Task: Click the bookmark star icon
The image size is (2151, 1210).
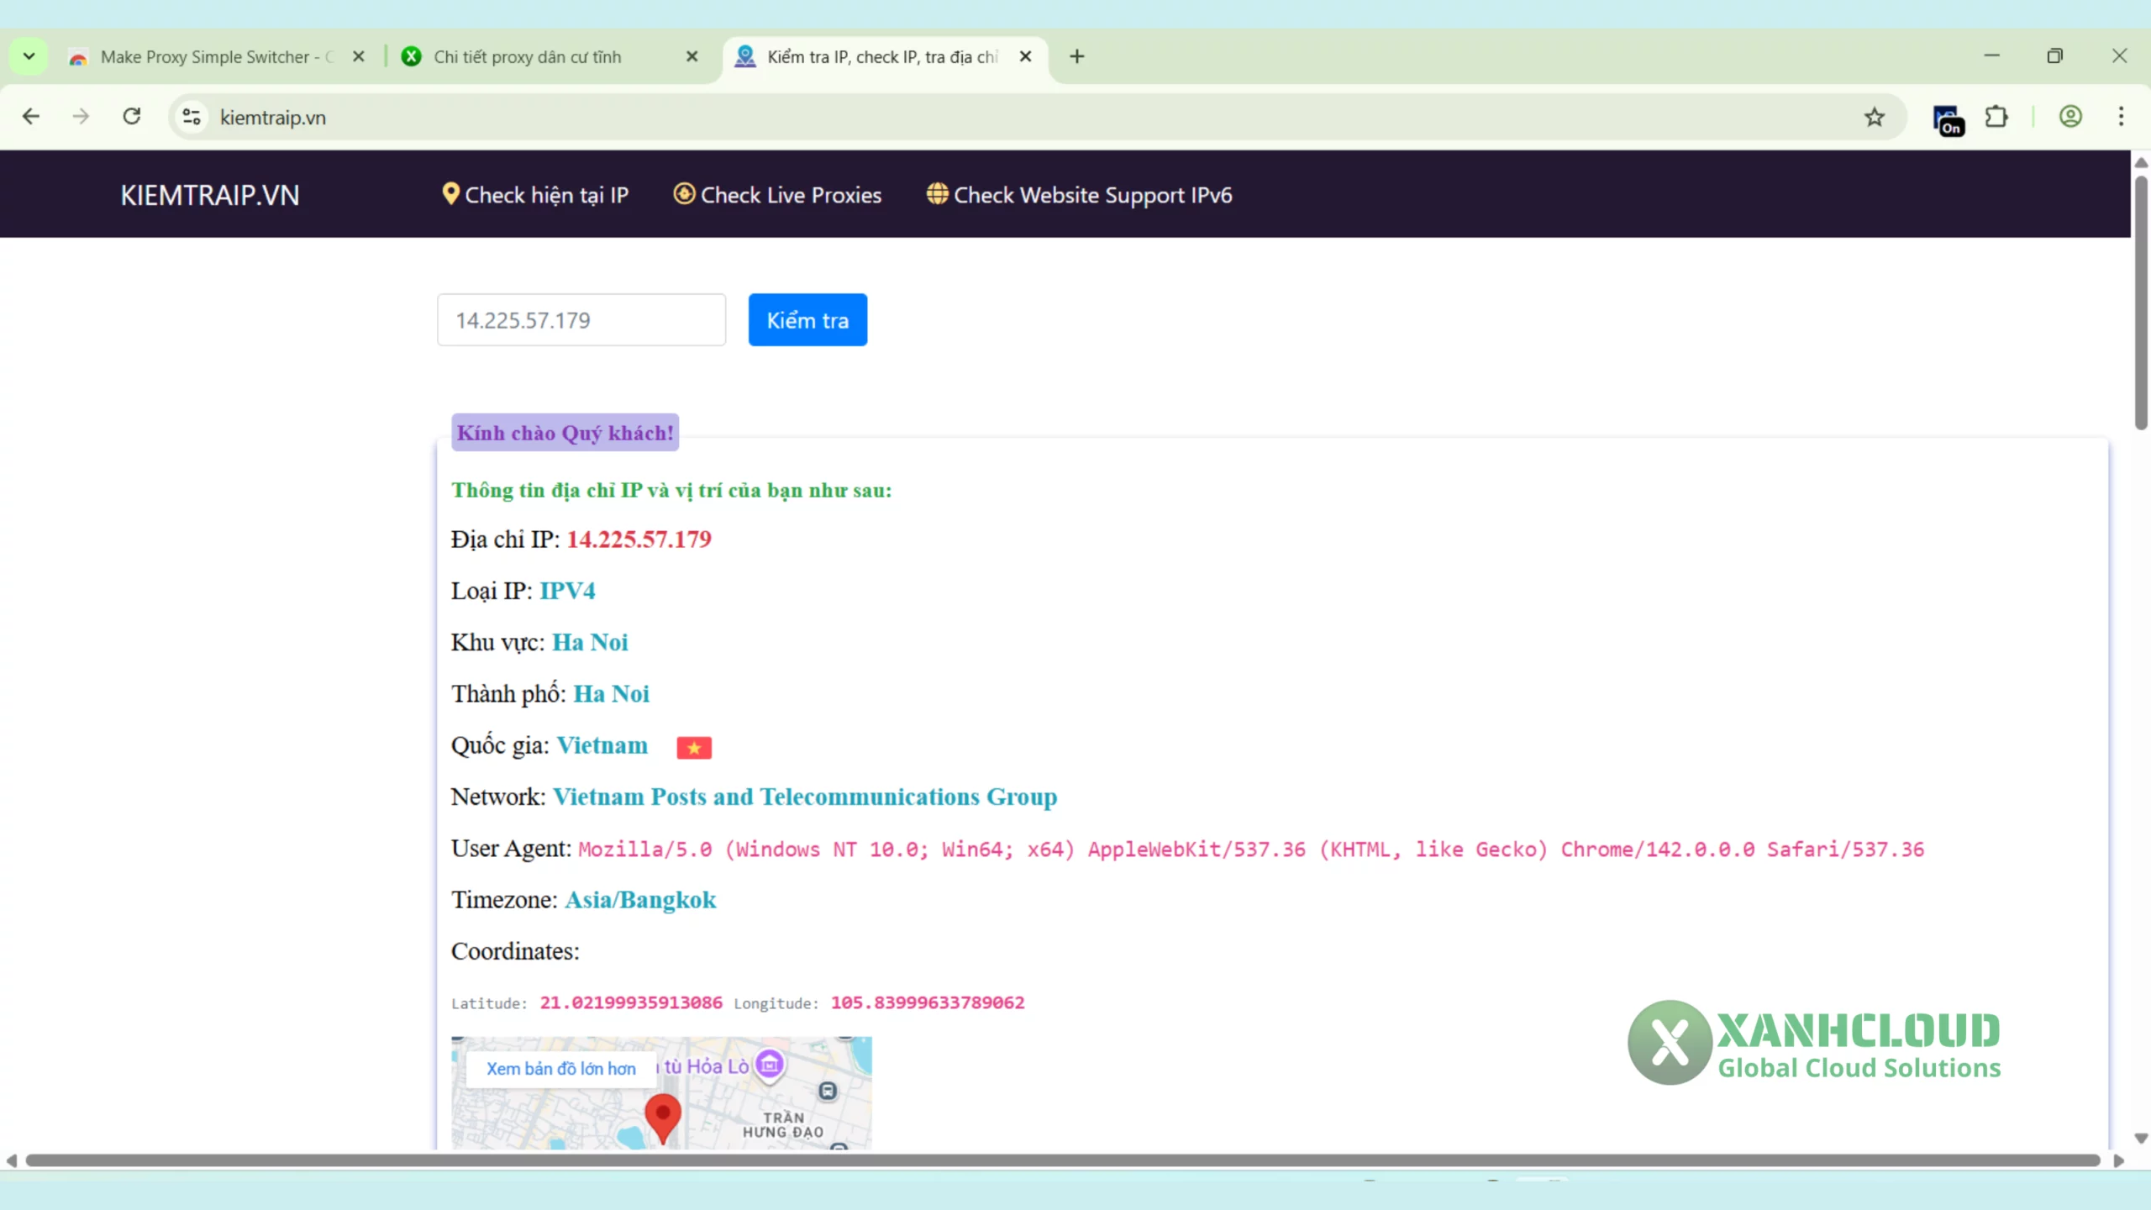Action: click(1874, 117)
